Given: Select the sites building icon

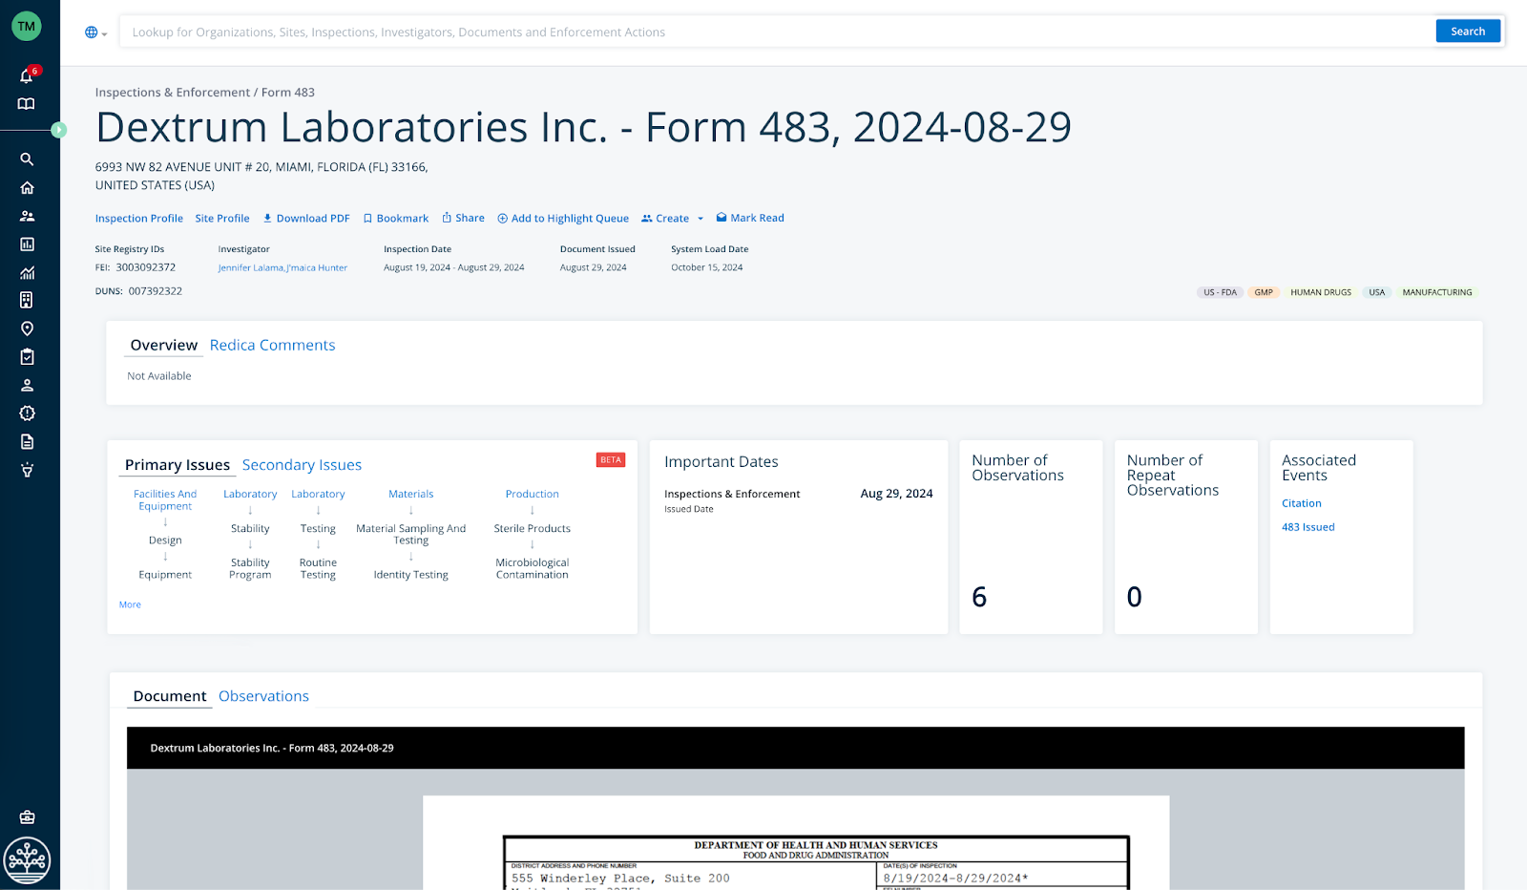Looking at the screenshot, I should [x=27, y=300].
